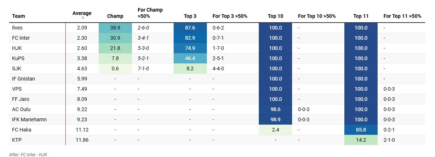Click the For Top 11 >50% header
This screenshot has width=435, height=157.
tap(402, 16)
